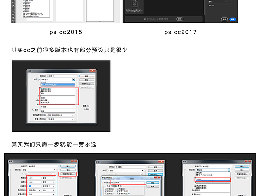Toggle Mode checkbox in save-preset dialog
This screenshot has width=262, height=196.
coord(106,191)
